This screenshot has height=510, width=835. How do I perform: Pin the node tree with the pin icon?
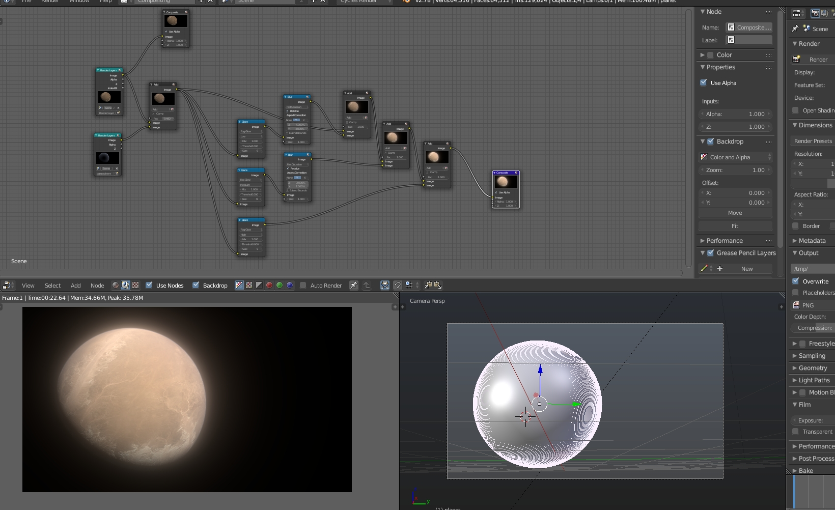(353, 286)
